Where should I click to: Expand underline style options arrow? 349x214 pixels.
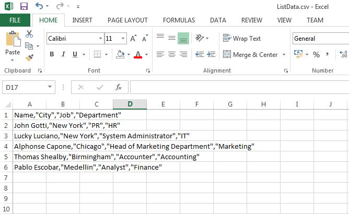click(x=84, y=54)
